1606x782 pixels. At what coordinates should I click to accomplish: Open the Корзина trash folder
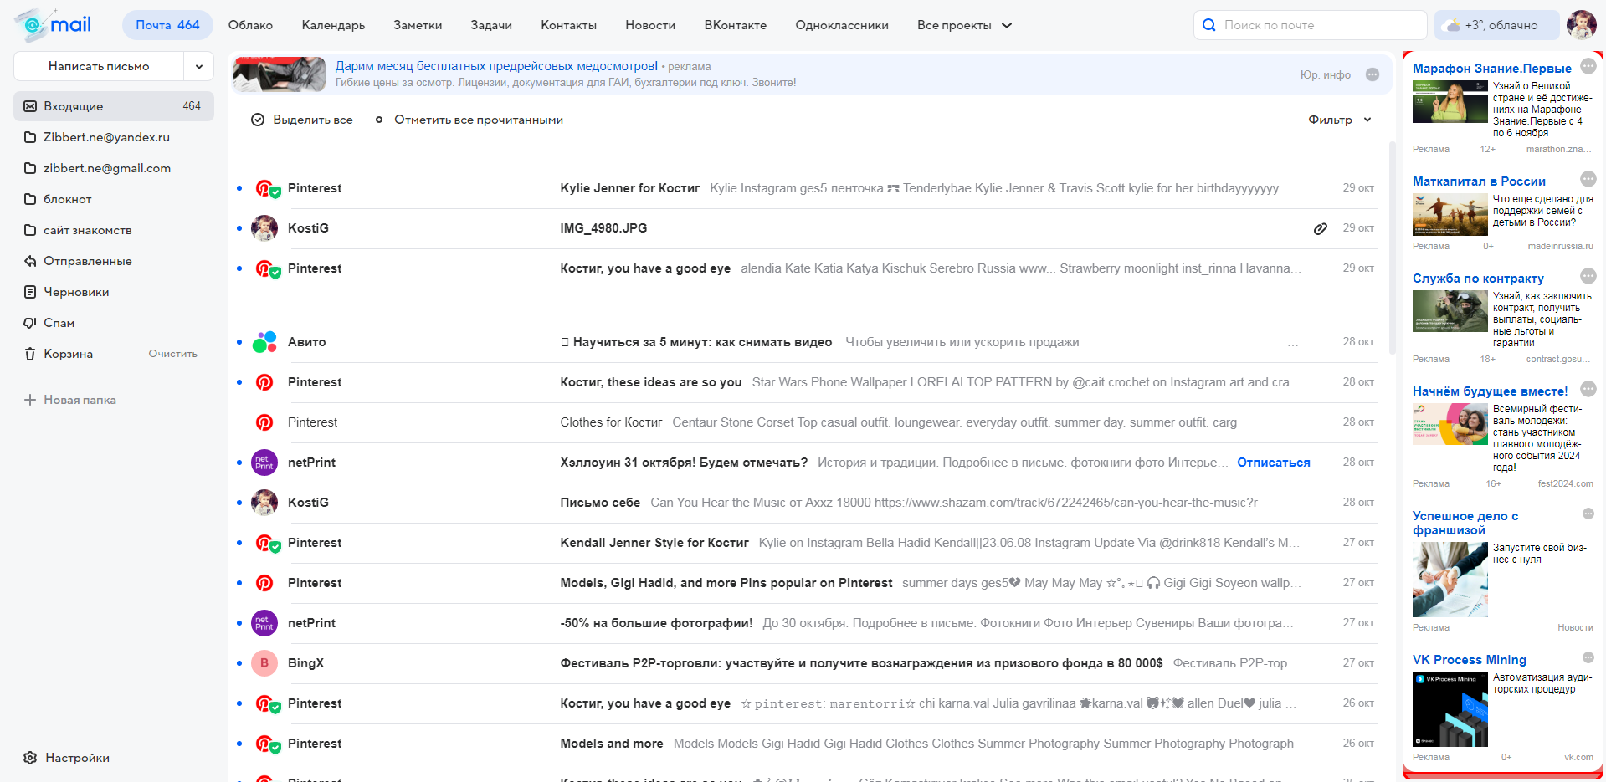pos(67,353)
